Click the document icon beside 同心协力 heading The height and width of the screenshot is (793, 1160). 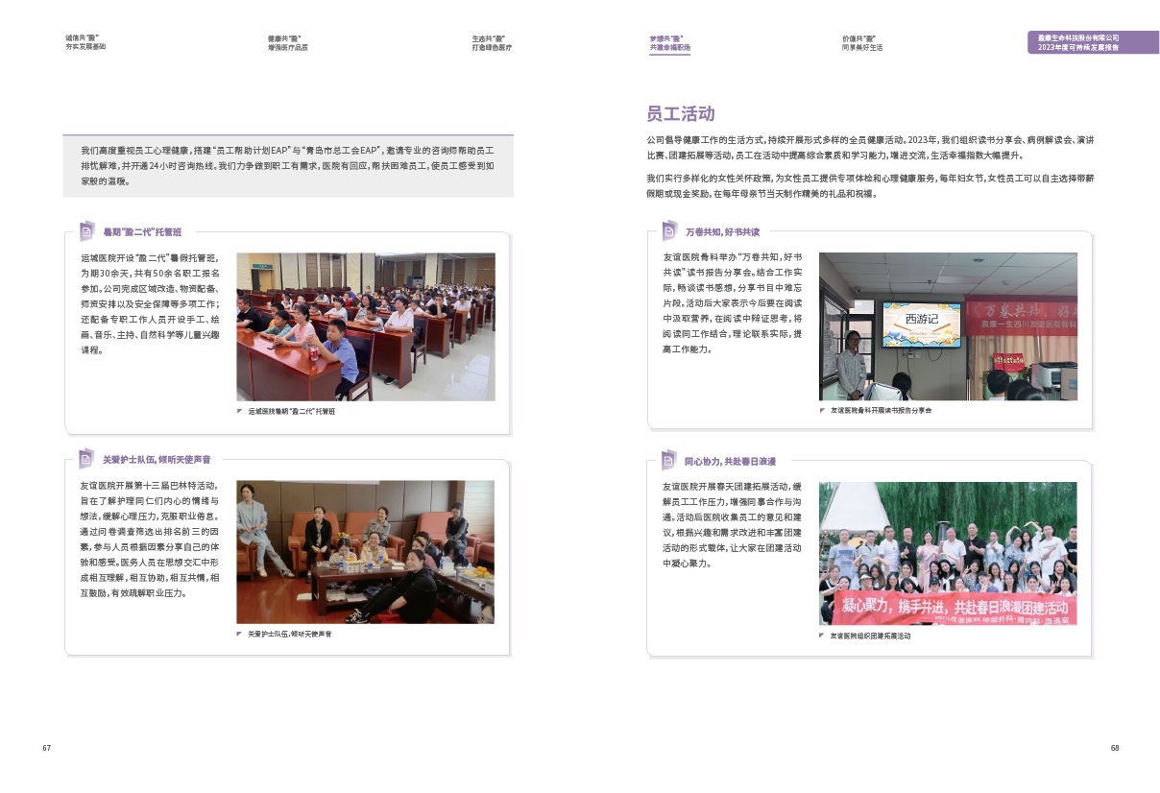click(669, 460)
